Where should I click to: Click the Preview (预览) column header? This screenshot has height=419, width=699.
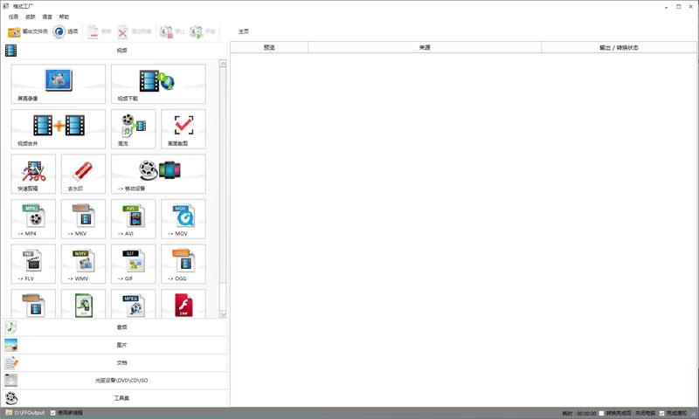[269, 47]
